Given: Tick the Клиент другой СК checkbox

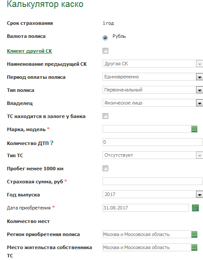Looking at the screenshot, I should [x=105, y=51].
